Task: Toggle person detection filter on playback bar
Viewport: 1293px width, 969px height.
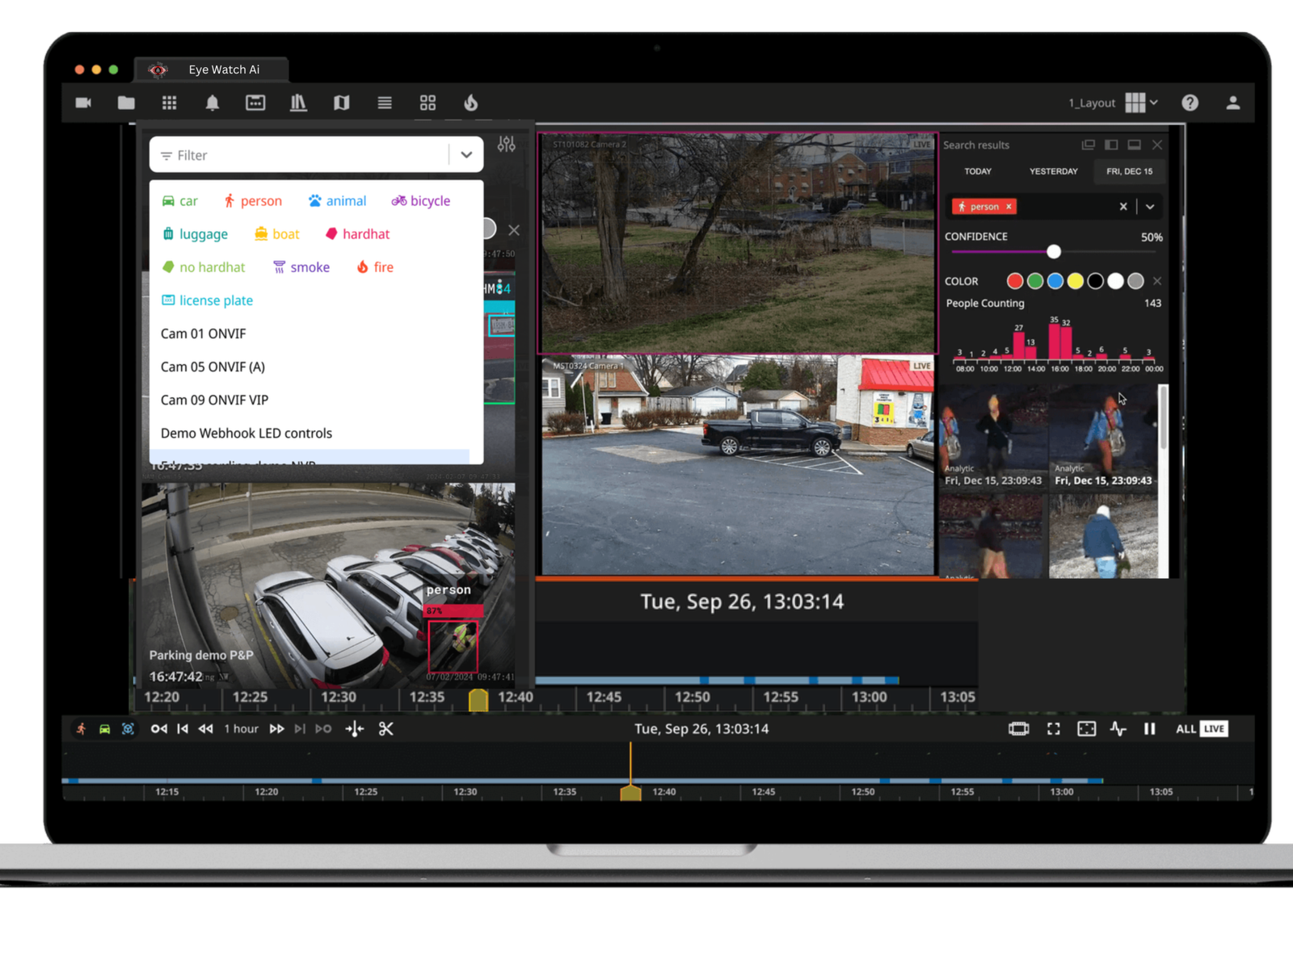Action: pyautogui.click(x=82, y=729)
